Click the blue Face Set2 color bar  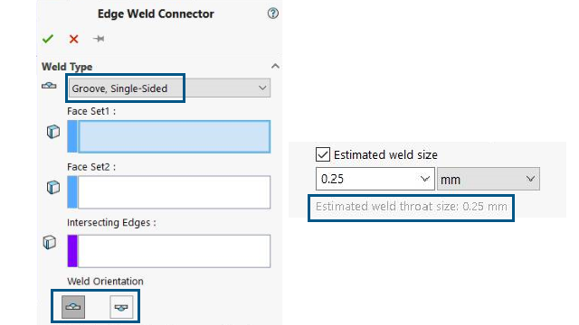(x=72, y=192)
